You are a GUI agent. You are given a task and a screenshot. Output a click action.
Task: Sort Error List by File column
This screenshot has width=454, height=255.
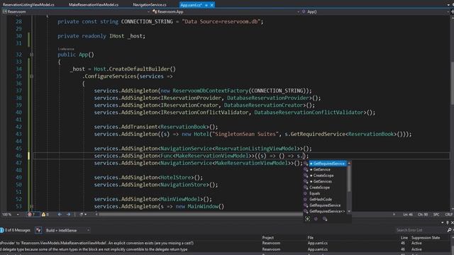311,238
